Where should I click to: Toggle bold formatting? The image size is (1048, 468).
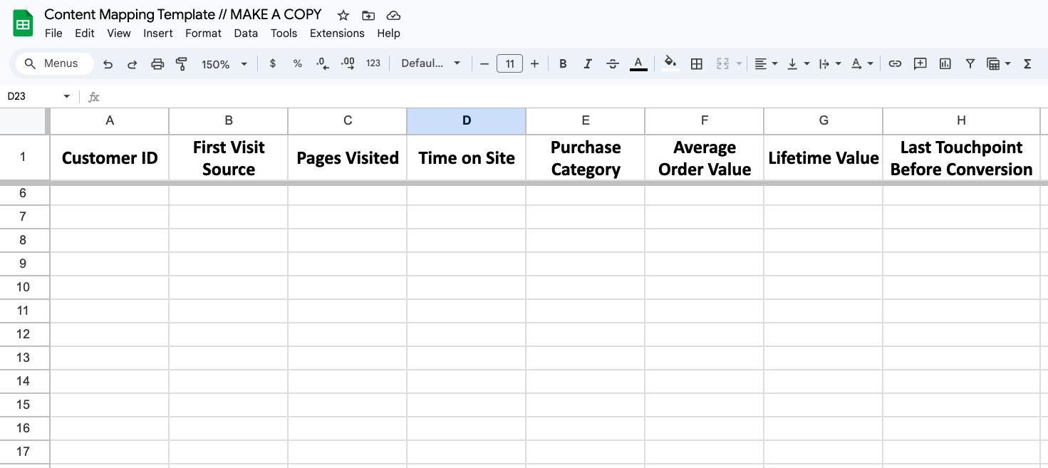(x=563, y=63)
